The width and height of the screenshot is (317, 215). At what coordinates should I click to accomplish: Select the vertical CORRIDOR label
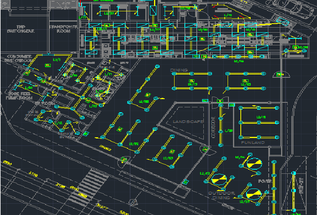click(213, 125)
